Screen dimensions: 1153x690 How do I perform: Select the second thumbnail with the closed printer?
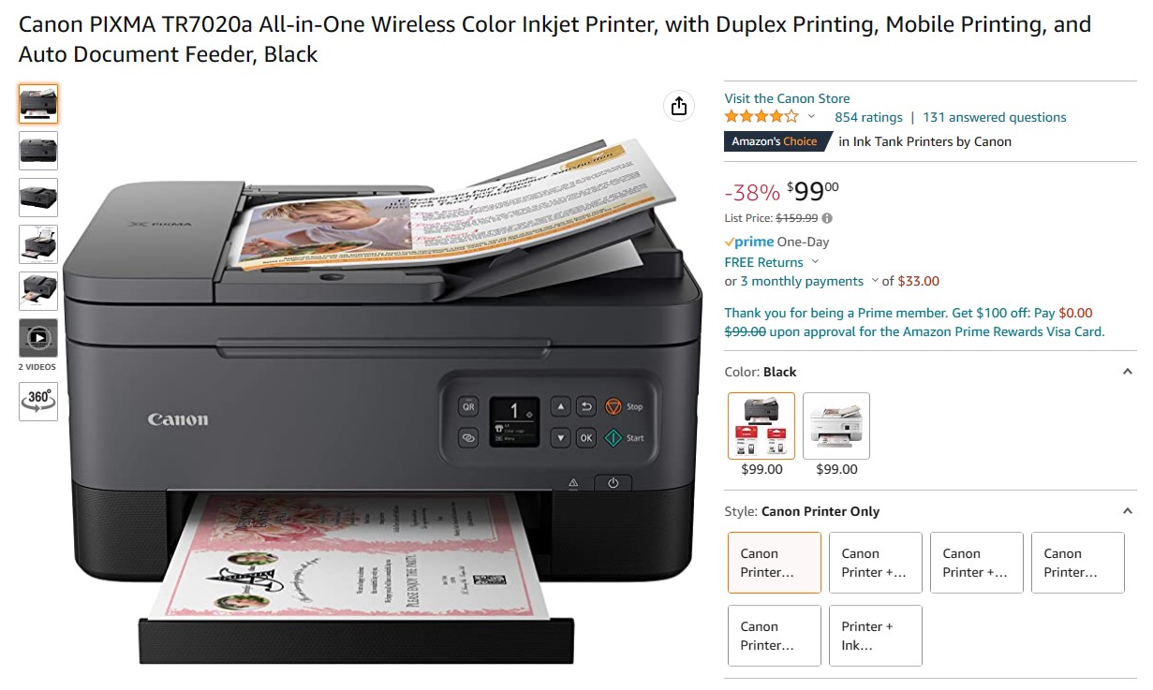(38, 151)
